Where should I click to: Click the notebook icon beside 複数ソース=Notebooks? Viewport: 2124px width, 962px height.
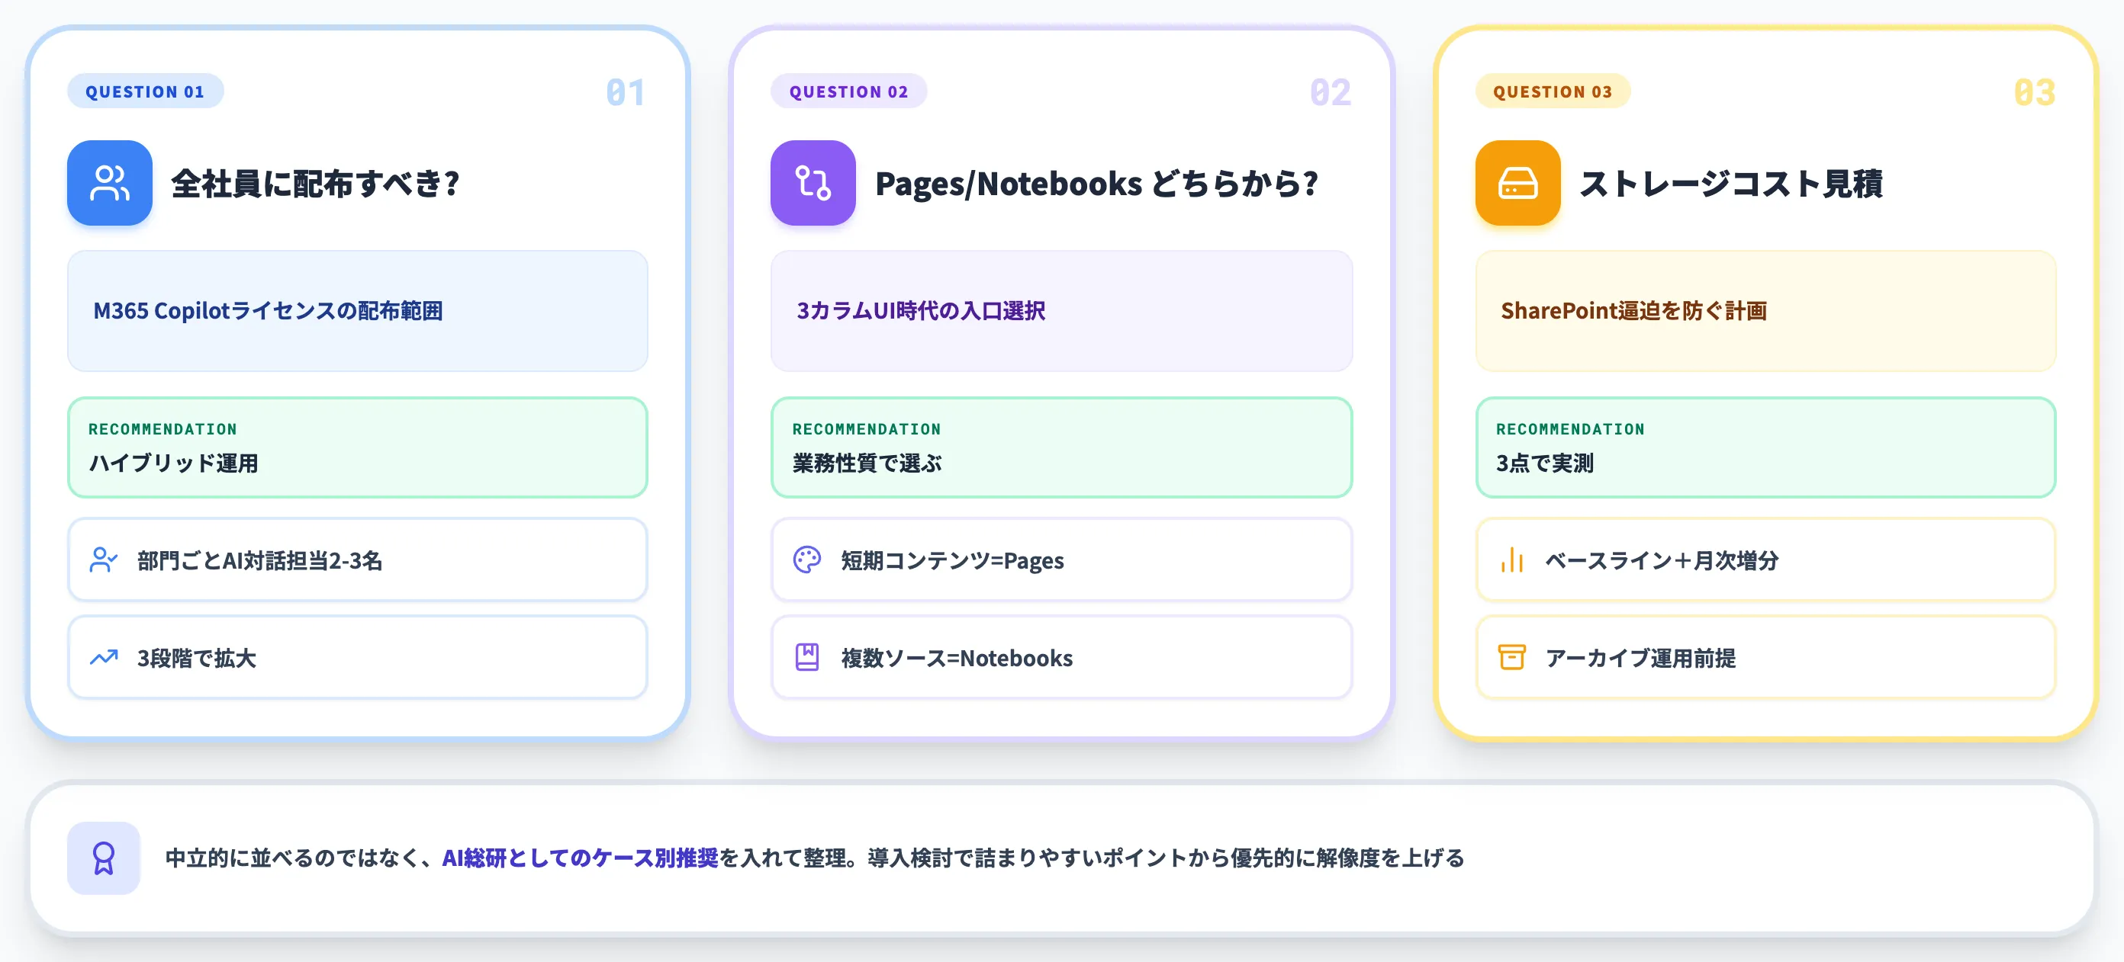click(x=807, y=657)
